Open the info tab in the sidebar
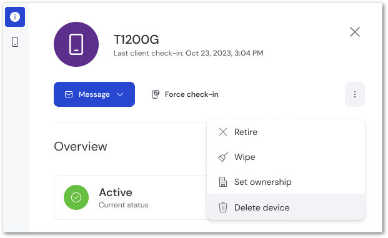 click(15, 17)
